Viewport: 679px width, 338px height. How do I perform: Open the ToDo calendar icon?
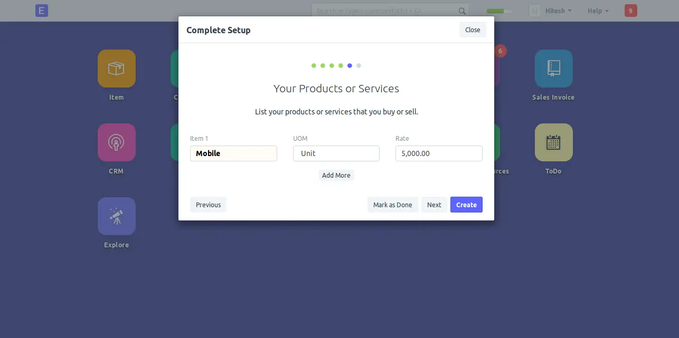(553, 142)
